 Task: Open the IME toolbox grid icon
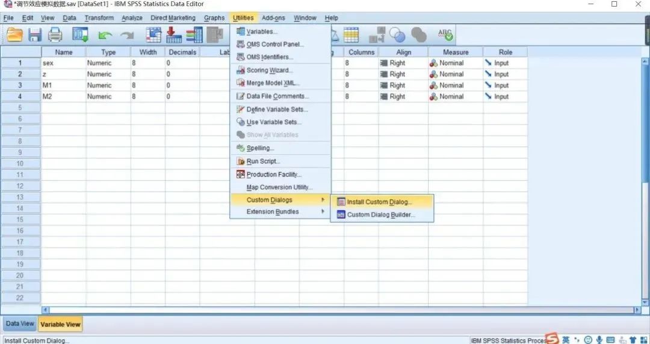(644, 340)
